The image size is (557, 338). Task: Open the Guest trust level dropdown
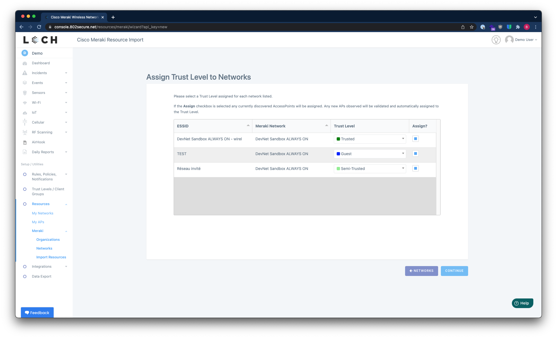point(370,154)
